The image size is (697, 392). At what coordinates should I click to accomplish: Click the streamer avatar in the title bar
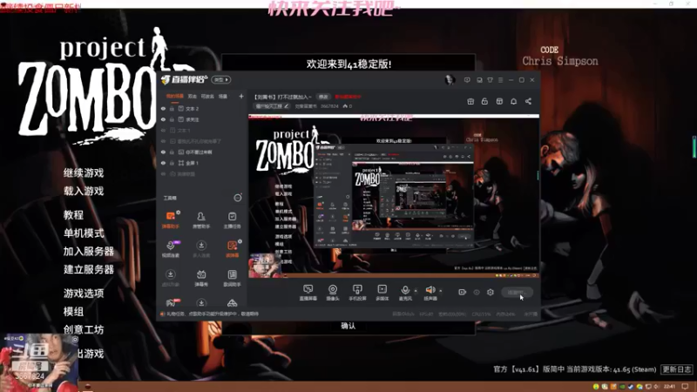pyautogui.click(x=450, y=79)
